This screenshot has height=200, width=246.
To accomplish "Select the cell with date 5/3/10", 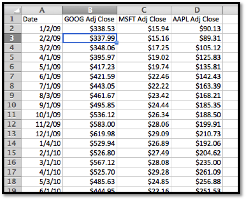I will (42, 182).
